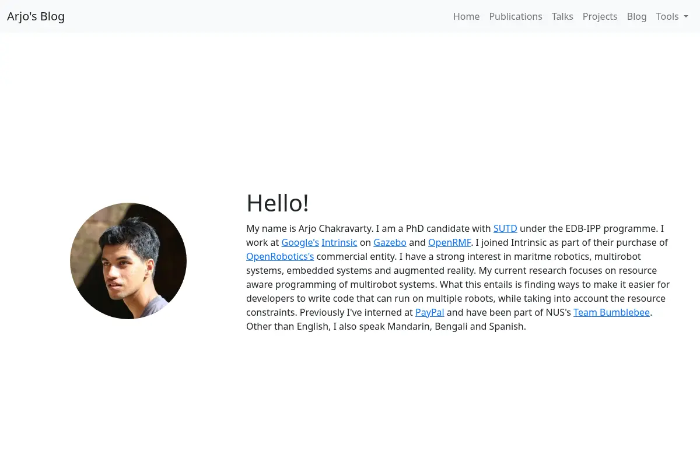Follow the SUTD link
The width and height of the screenshot is (700, 466).
tap(505, 228)
